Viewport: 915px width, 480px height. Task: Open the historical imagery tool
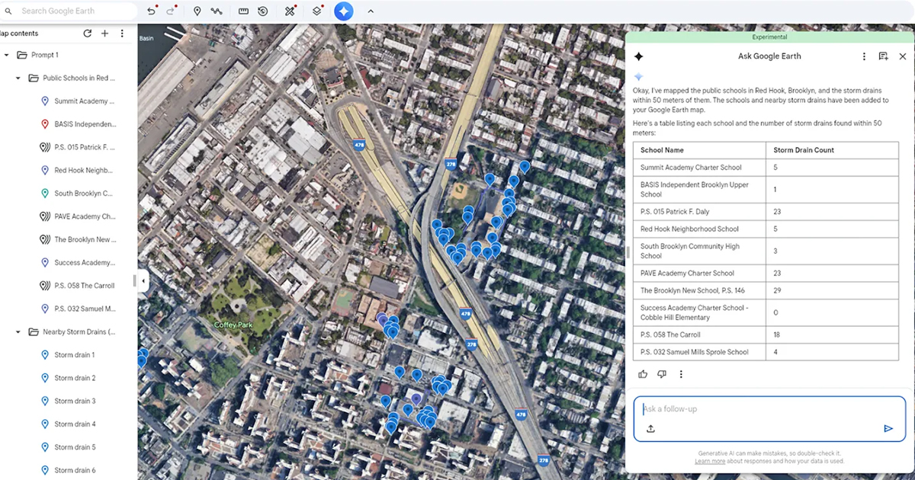point(263,11)
